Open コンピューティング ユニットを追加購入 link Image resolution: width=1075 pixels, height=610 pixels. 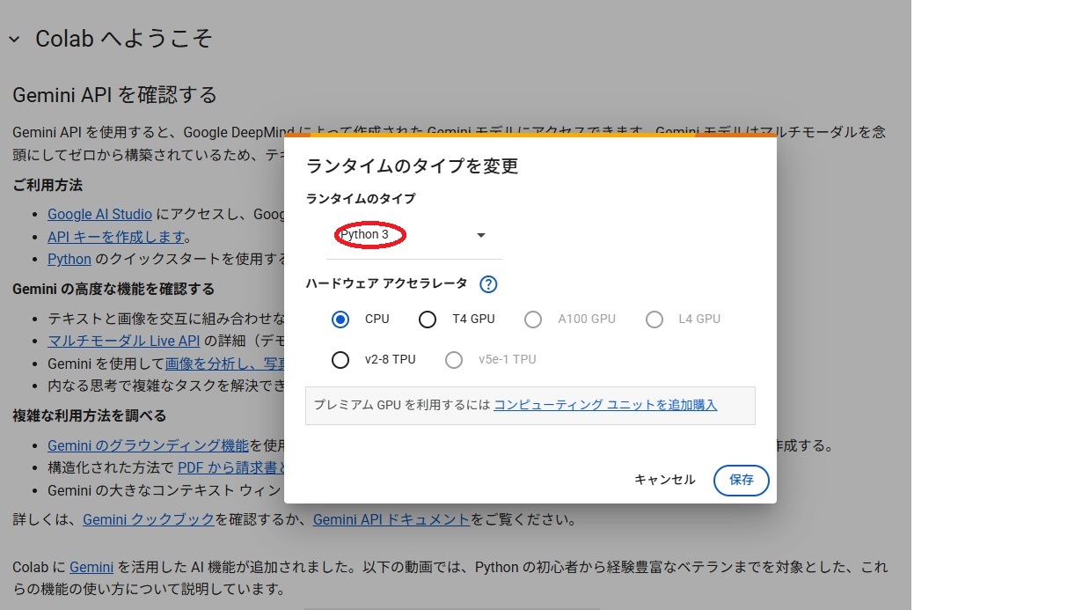coord(605,405)
